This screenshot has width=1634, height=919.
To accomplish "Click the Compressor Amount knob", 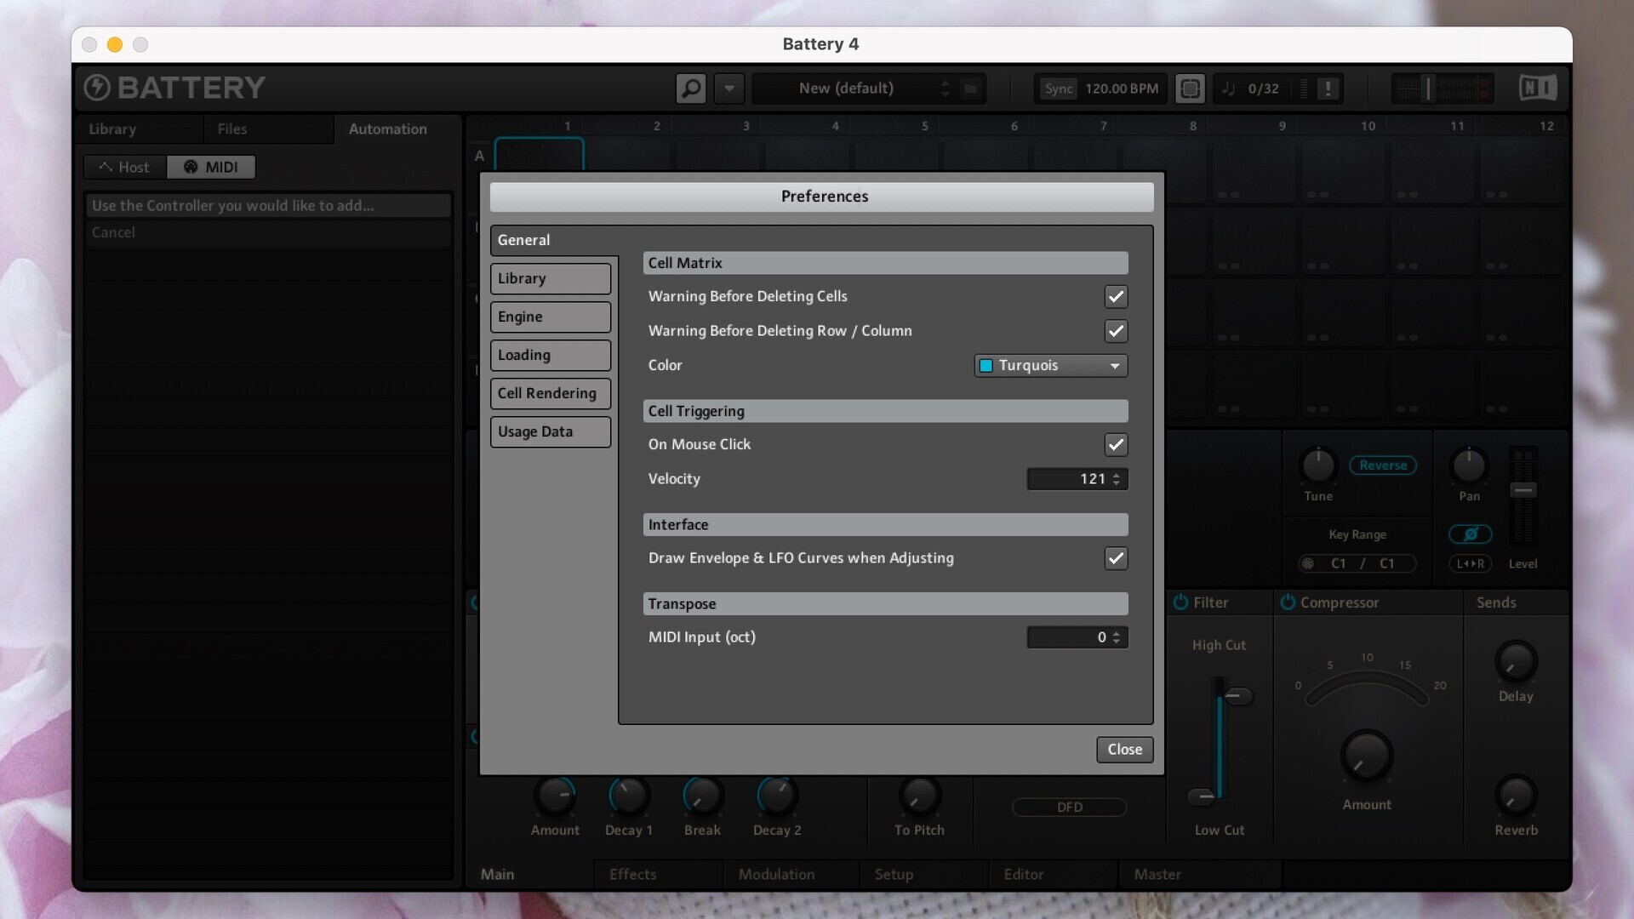I will pyautogui.click(x=1367, y=756).
